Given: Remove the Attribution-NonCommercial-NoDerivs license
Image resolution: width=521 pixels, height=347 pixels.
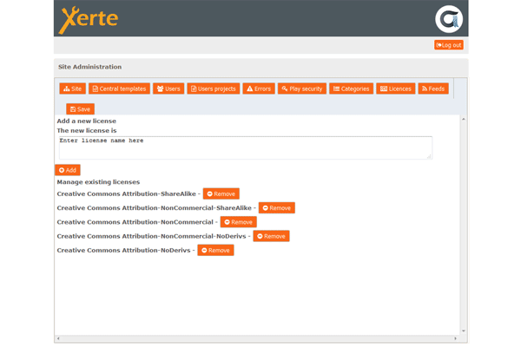Looking at the screenshot, I should (271, 236).
